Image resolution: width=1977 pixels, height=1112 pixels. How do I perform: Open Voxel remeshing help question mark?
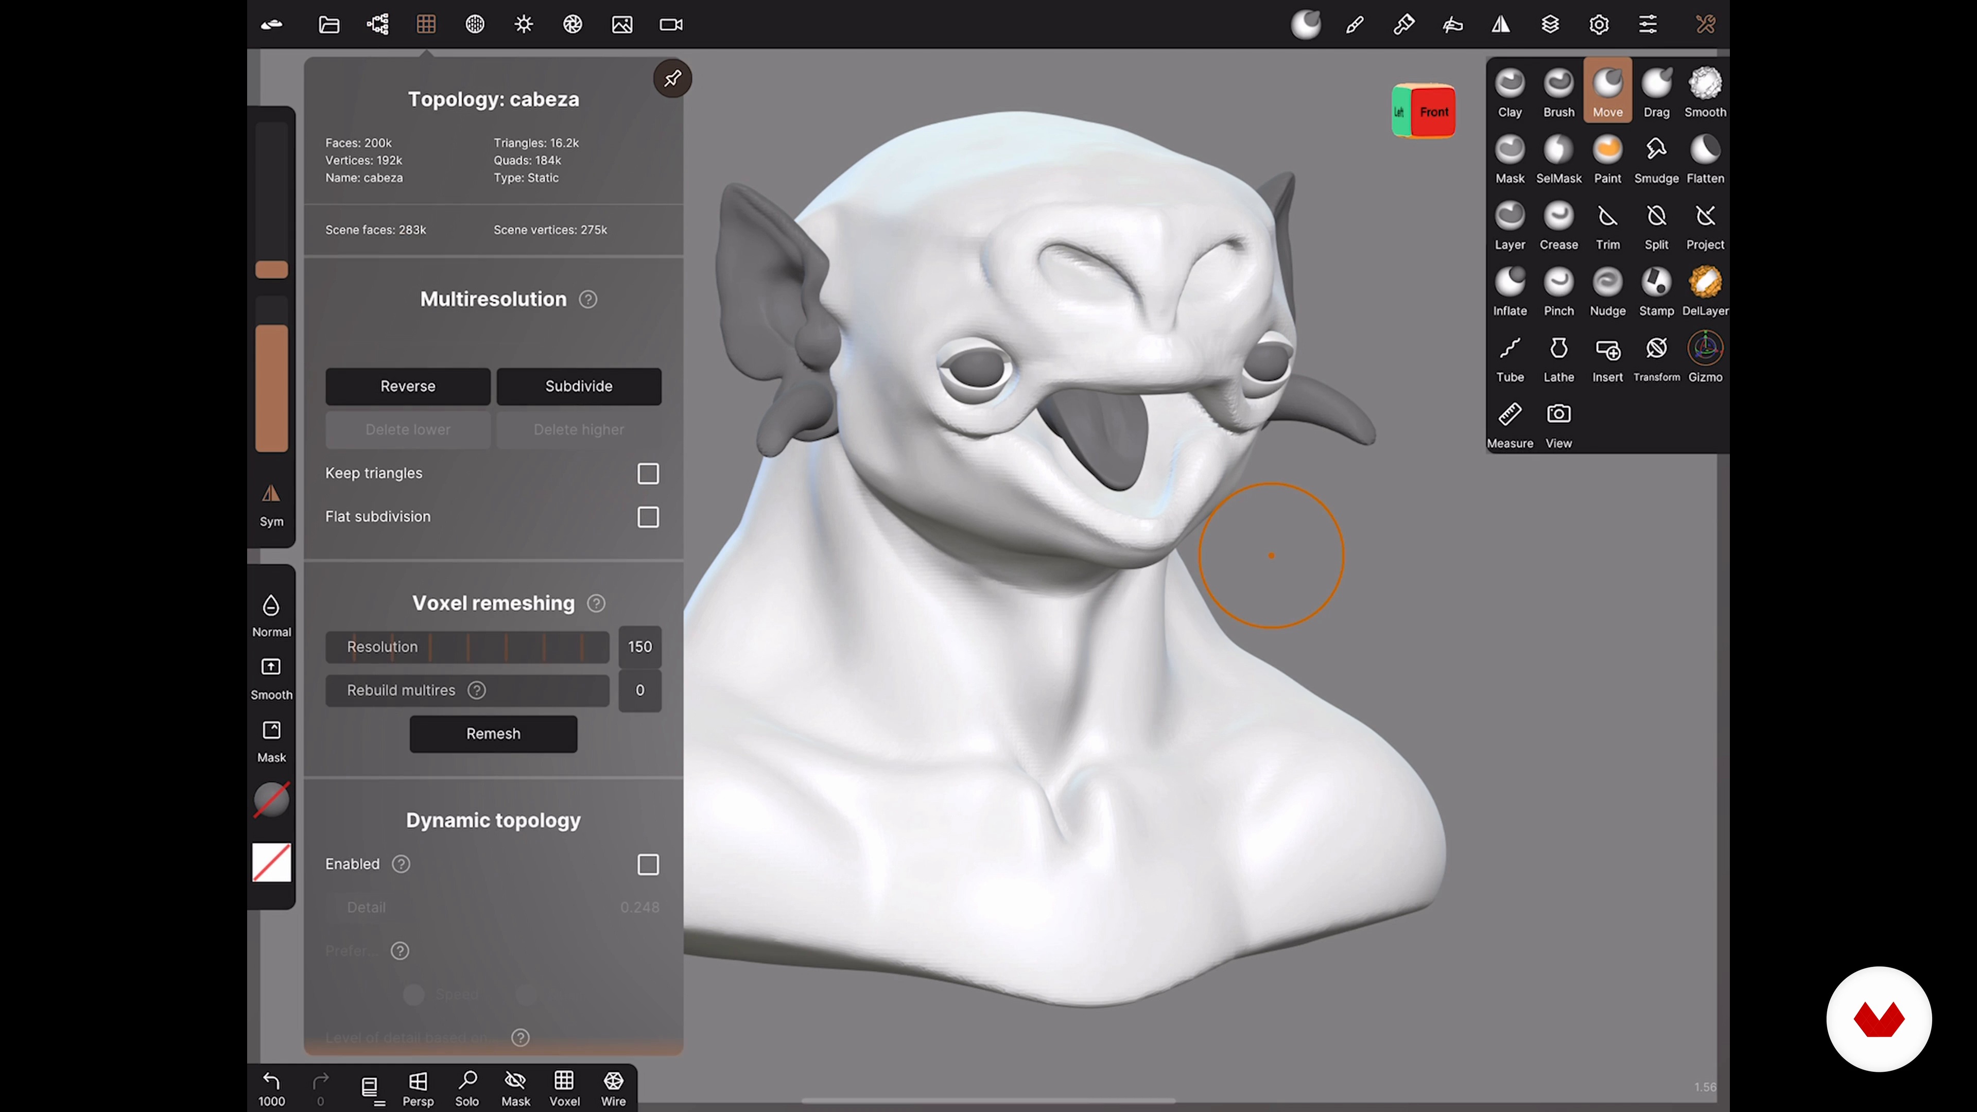click(596, 603)
